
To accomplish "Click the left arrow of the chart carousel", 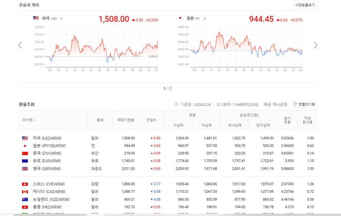I will [20, 45].
